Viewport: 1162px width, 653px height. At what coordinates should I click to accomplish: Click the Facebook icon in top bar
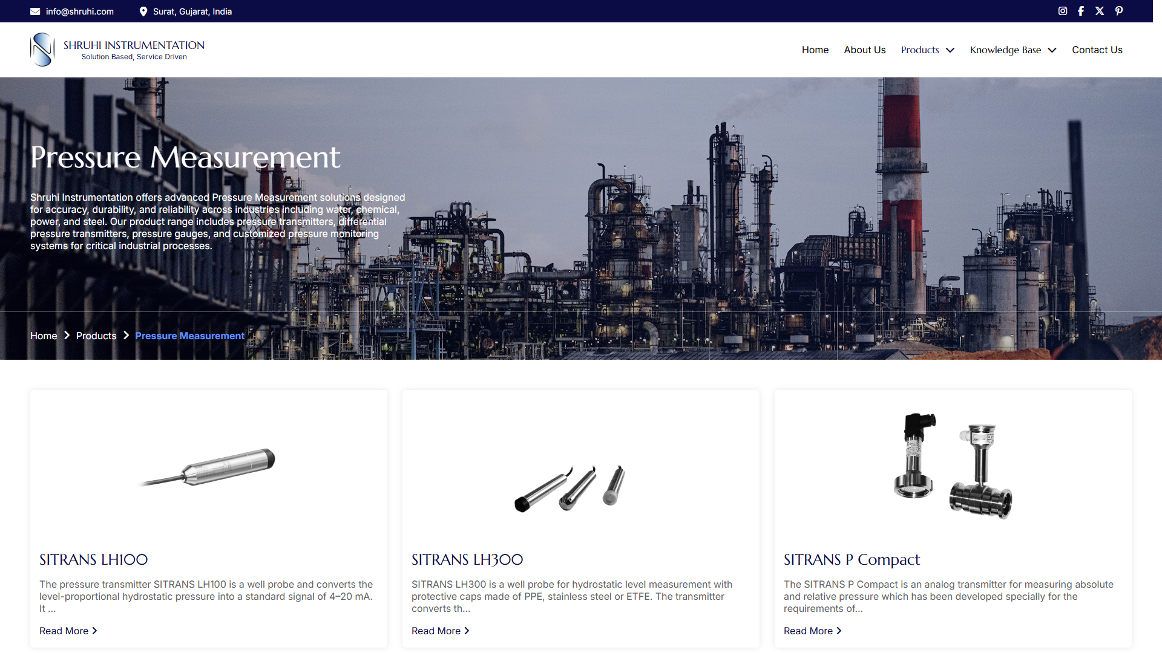[x=1081, y=11]
